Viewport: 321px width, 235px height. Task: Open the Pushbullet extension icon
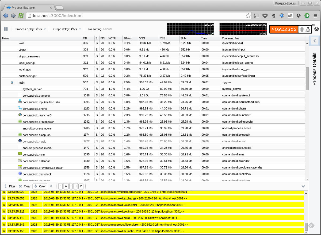307,16
